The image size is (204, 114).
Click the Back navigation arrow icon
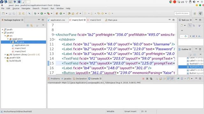click(103, 13)
